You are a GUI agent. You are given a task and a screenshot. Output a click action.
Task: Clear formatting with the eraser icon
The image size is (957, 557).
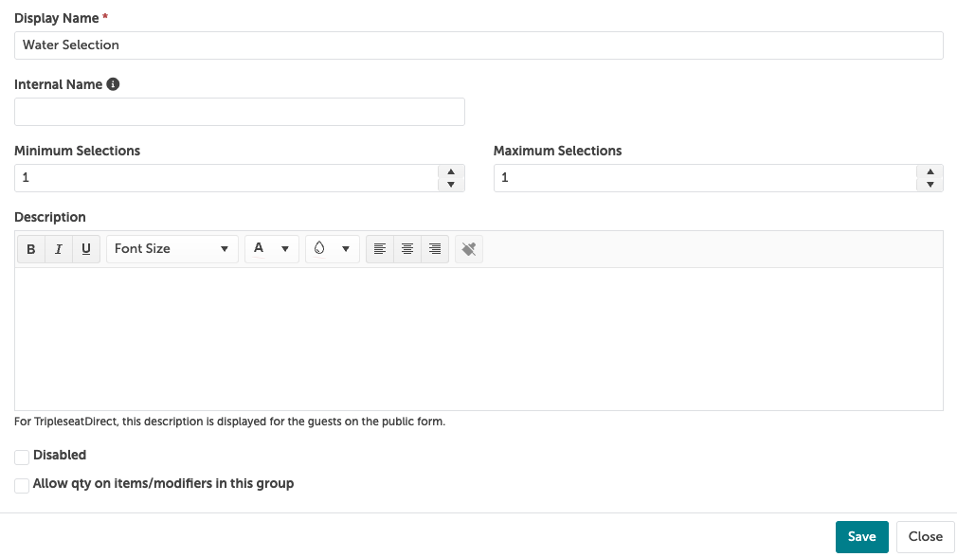click(469, 249)
